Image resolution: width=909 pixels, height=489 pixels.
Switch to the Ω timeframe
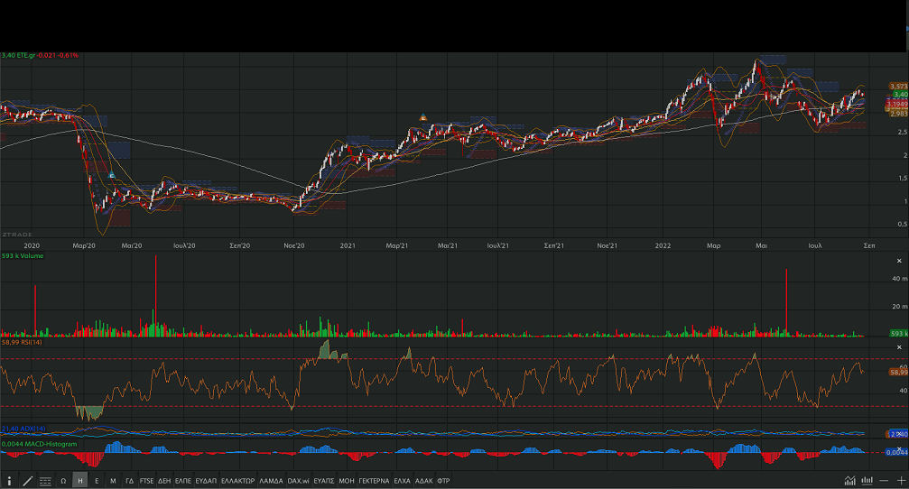[x=63, y=481]
